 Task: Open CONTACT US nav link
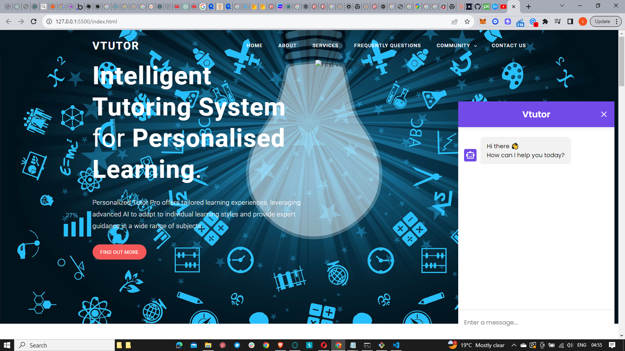click(509, 46)
